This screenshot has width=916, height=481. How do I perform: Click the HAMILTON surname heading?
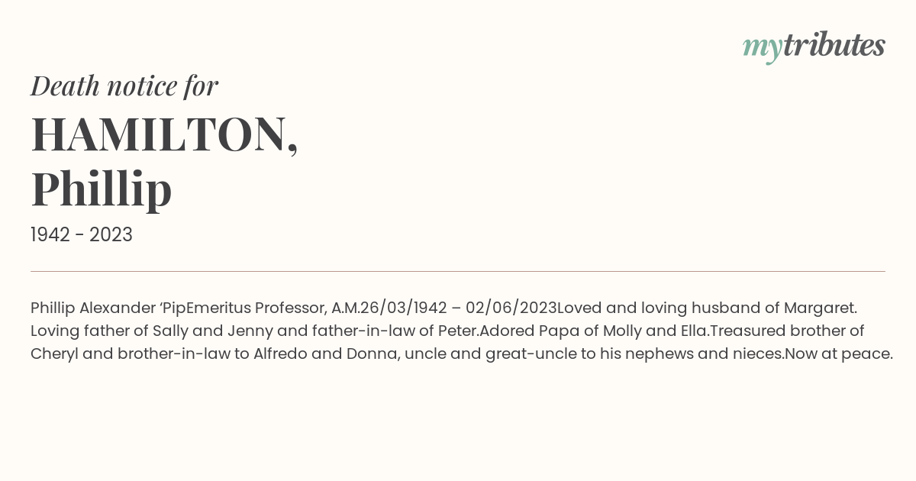tap(164, 134)
